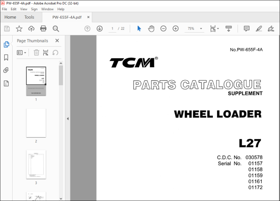Viewport: 280px width, 201px height.
Task: Click the page number input field
Action: pos(112,28)
